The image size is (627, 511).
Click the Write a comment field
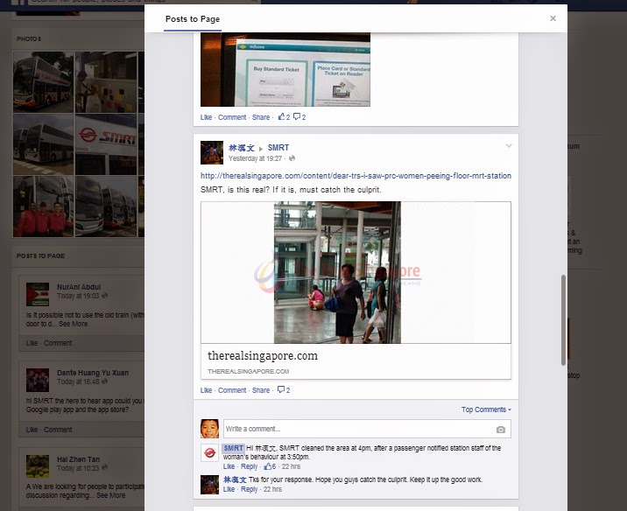pyautogui.click(x=367, y=429)
